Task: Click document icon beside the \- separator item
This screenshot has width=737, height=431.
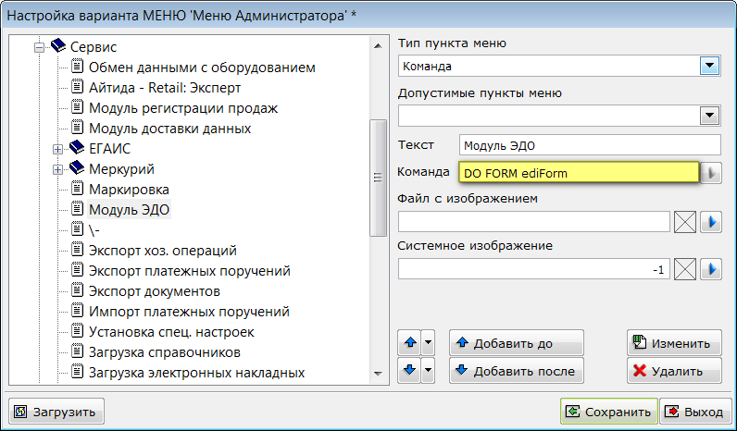Action: pyautogui.click(x=78, y=229)
